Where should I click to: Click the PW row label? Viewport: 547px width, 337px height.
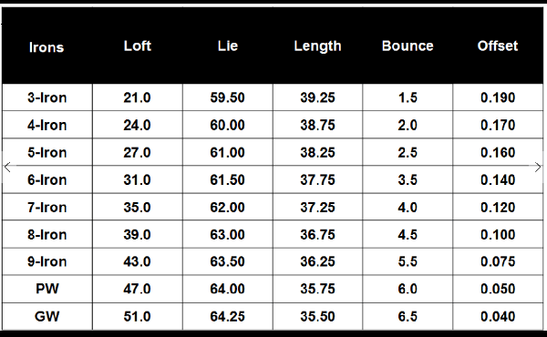tap(47, 289)
